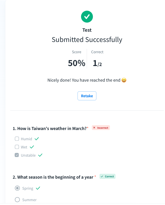Click the green tick beside Spring
The image size is (165, 205).
tap(38, 188)
